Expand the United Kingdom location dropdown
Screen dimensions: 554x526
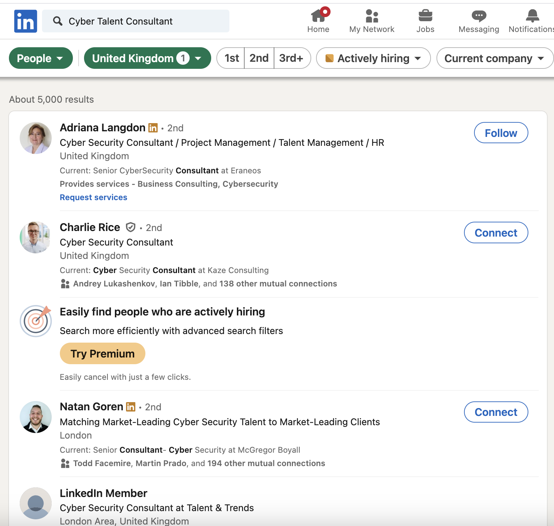(148, 58)
